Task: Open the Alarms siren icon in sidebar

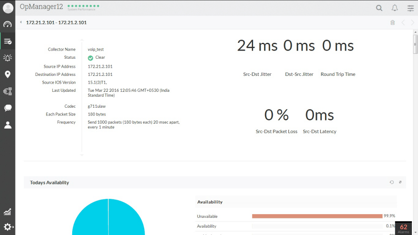Action: coord(7,58)
